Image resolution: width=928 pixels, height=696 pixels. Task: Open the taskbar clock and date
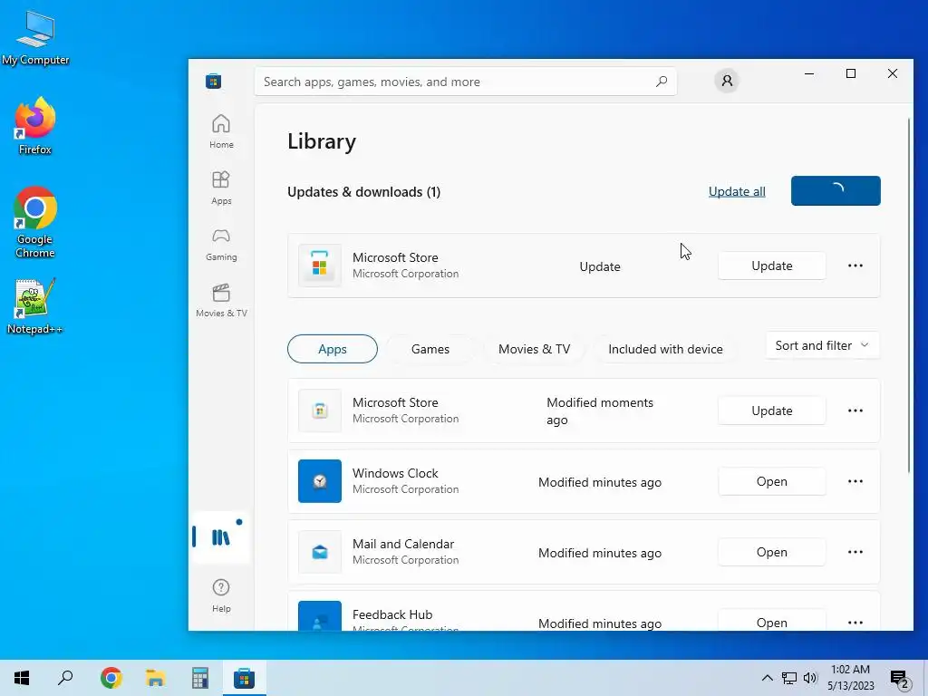(850, 678)
